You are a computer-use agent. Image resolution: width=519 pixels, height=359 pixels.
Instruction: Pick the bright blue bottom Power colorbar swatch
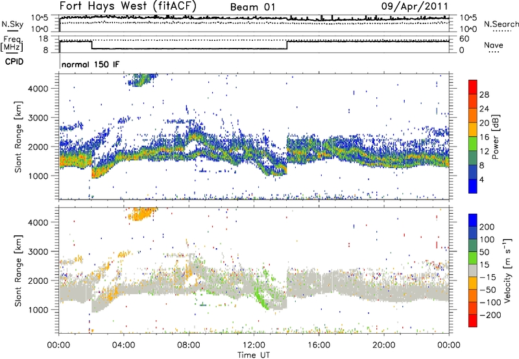point(473,187)
